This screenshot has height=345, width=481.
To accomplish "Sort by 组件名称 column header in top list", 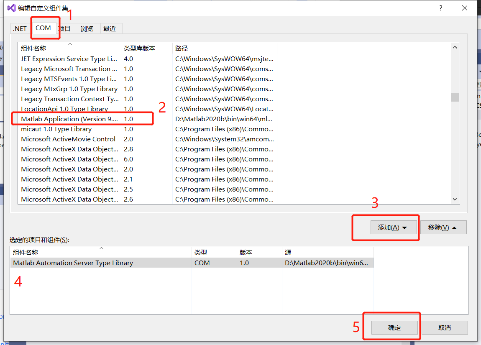I will click(x=33, y=49).
